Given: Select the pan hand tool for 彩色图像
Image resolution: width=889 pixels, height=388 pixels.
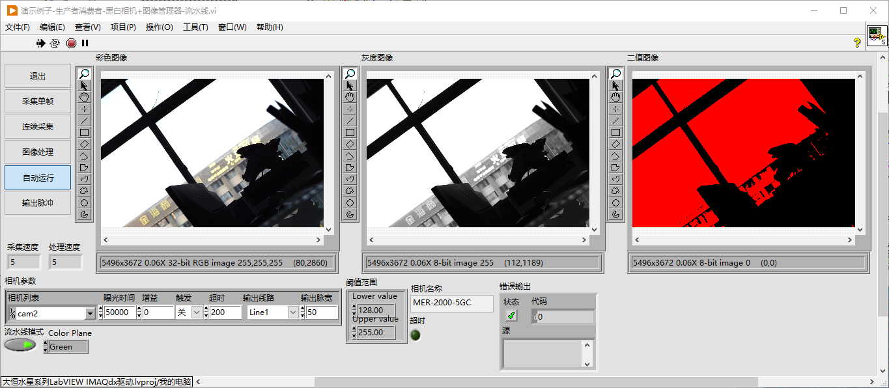Looking at the screenshot, I should click(x=85, y=97).
